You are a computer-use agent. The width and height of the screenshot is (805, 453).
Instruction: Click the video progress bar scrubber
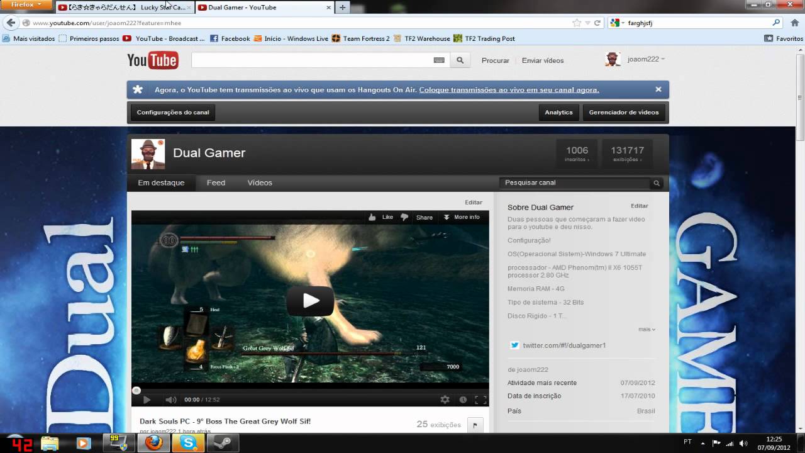pyautogui.click(x=136, y=391)
